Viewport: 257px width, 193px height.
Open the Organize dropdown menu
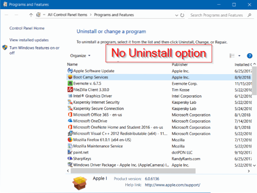coord(80,56)
